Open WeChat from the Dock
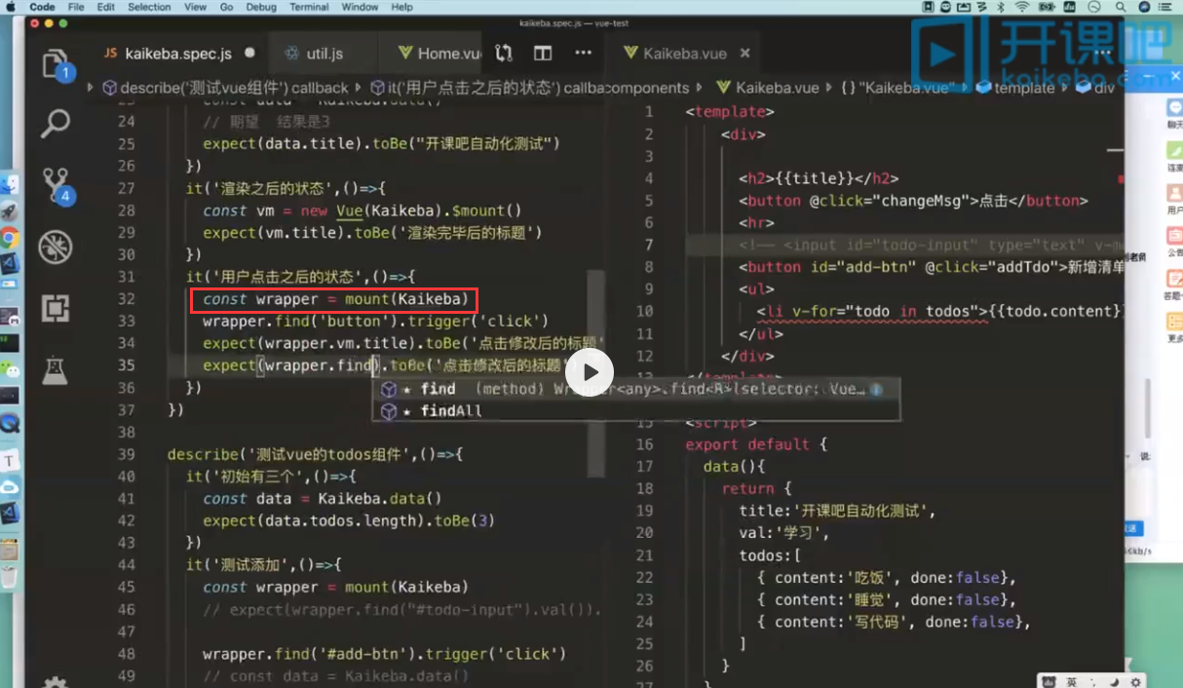 pyautogui.click(x=10, y=369)
